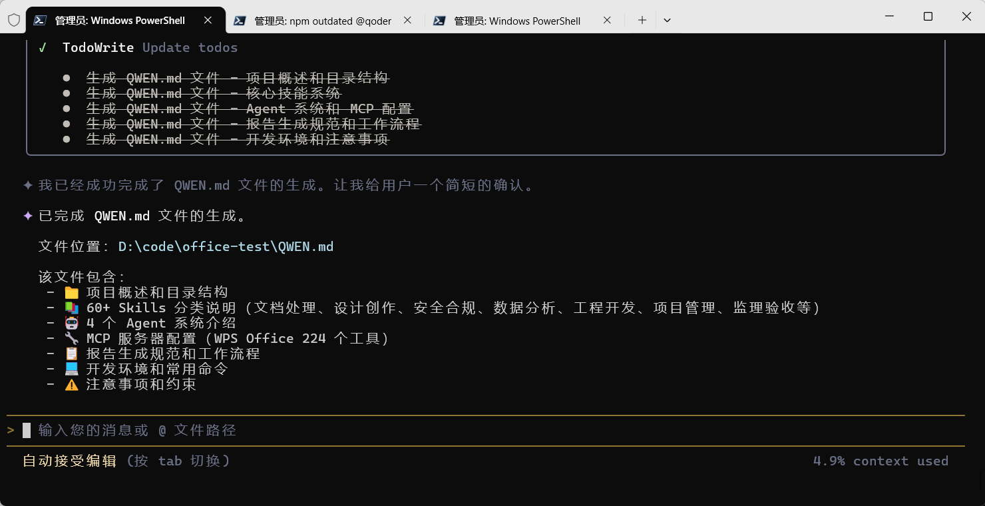Switch to the npm outdated @qoder tab
Viewport: 985px width, 506px height.
coord(325,21)
